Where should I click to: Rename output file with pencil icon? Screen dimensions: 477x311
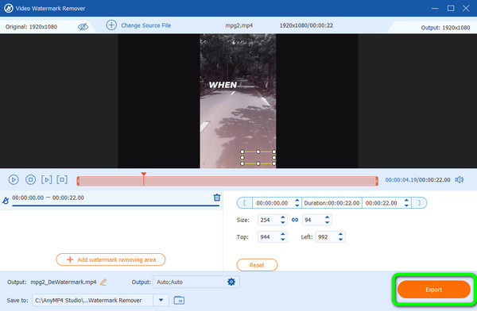(103, 282)
